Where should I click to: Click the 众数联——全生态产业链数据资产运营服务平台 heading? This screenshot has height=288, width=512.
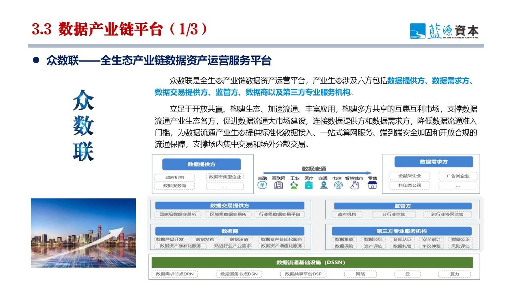coord(159,61)
